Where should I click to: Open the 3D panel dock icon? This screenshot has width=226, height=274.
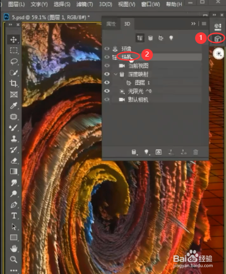pos(218,39)
